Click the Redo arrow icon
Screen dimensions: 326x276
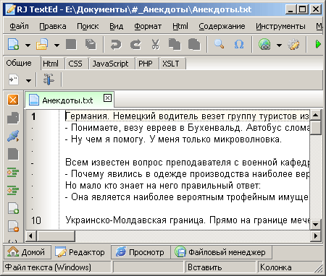tap(135, 45)
